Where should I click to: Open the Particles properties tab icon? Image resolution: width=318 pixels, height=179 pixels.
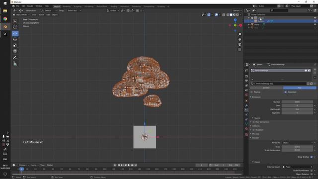[246, 110]
